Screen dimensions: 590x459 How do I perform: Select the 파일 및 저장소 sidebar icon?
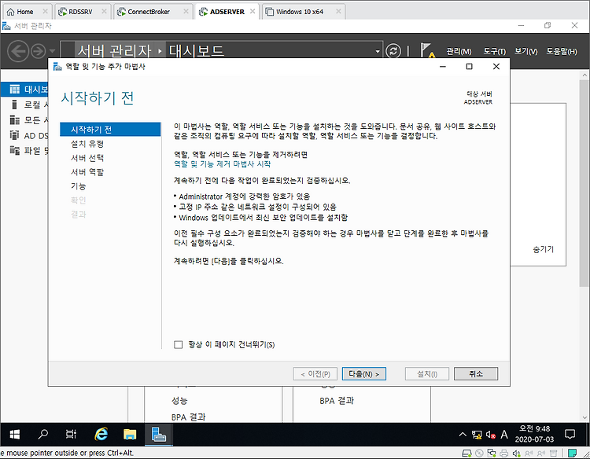click(15, 150)
